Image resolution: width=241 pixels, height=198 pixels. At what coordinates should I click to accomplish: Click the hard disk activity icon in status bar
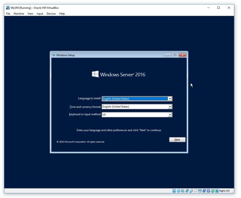tap(174, 191)
